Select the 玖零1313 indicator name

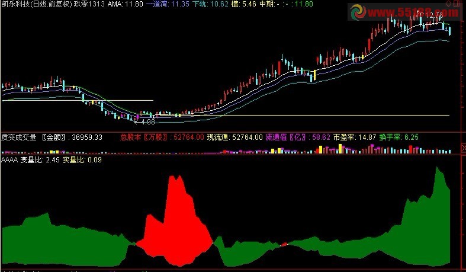(89, 4)
